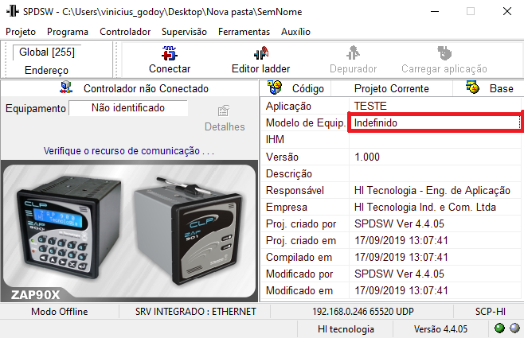
Task: Click SRV INTEGRADO : ETHERNET status entry
Action: 195,311
